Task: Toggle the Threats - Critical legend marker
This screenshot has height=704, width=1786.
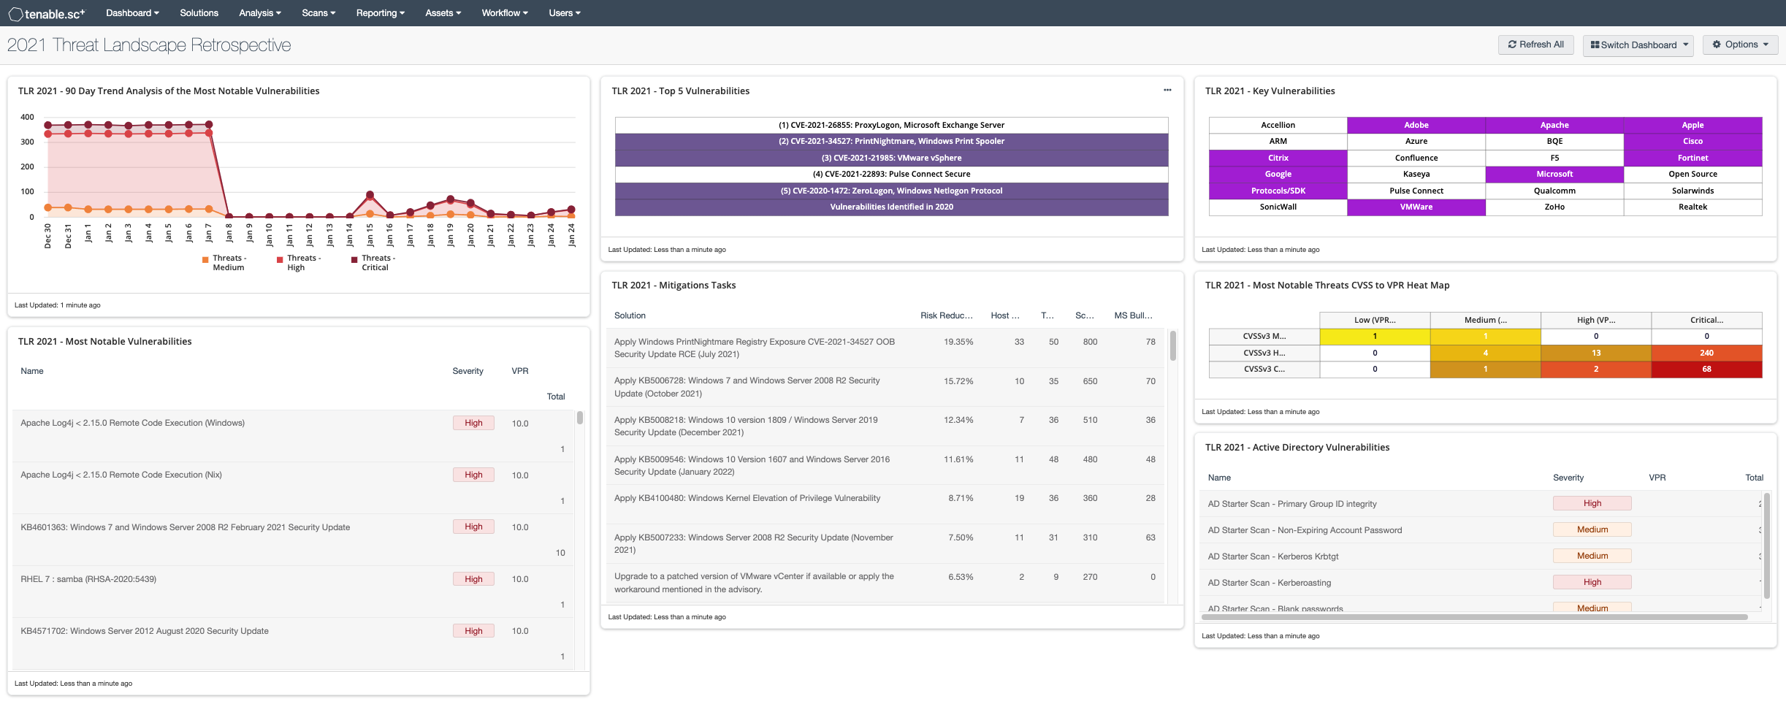Action: [354, 259]
